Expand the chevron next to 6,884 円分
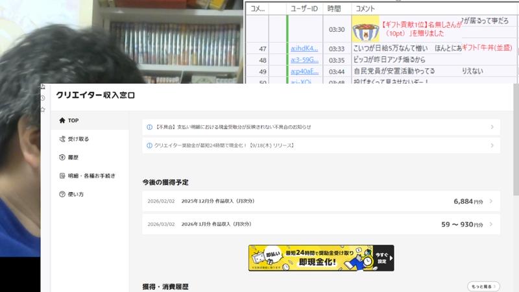Screen dimensions: 519x292 [x=491, y=201]
